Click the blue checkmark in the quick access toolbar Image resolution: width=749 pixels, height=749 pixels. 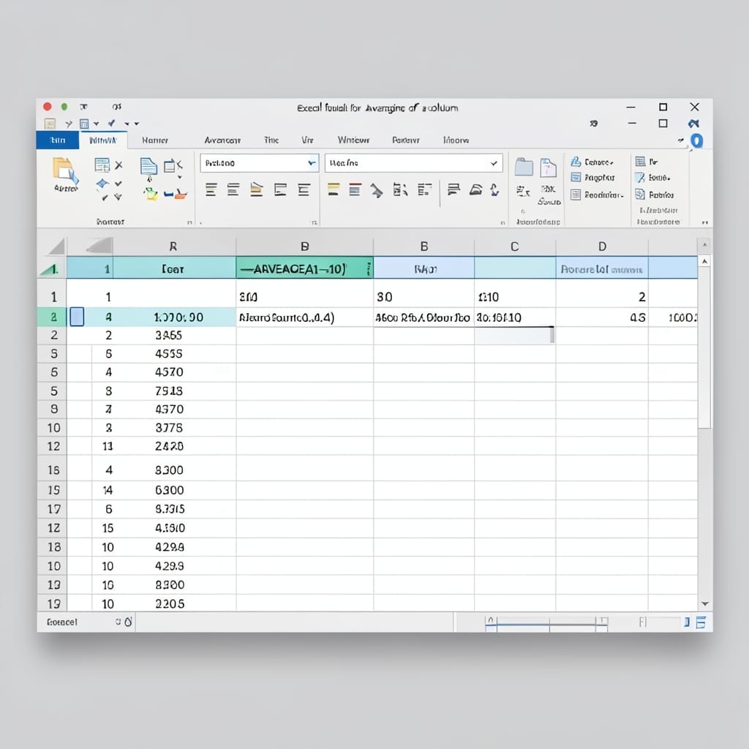[x=111, y=123]
